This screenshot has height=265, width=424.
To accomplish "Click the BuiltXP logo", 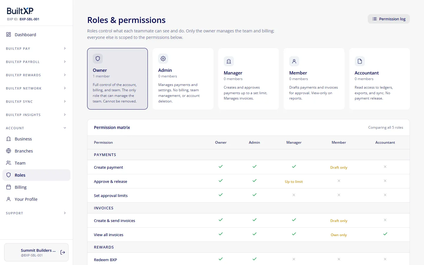I will coord(20,11).
